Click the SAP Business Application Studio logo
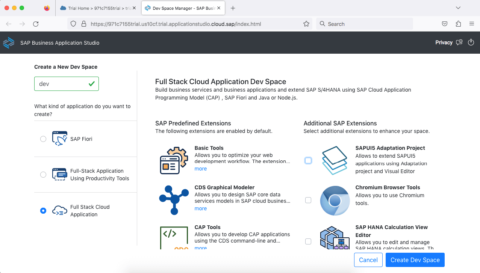 tap(9, 42)
